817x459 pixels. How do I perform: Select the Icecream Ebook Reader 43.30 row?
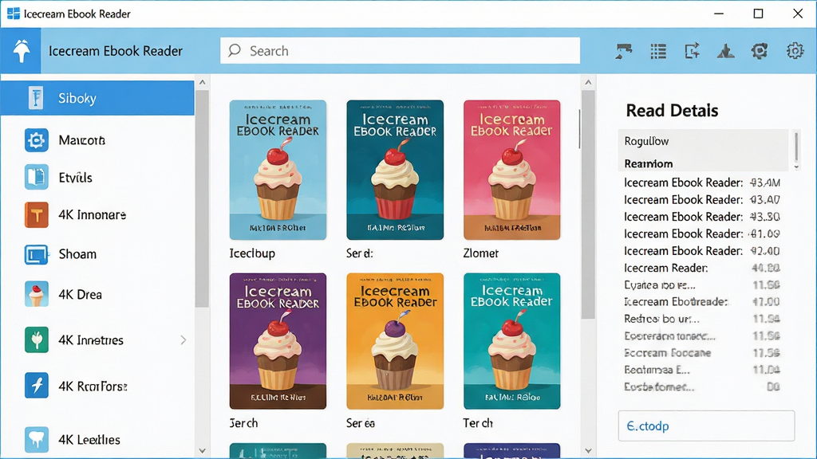pyautogui.click(x=702, y=217)
